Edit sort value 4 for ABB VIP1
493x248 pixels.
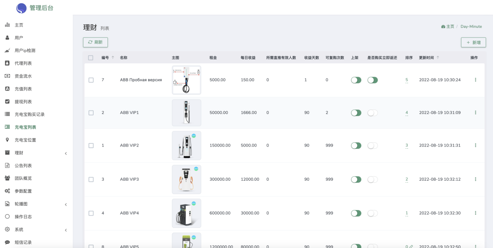click(407, 112)
